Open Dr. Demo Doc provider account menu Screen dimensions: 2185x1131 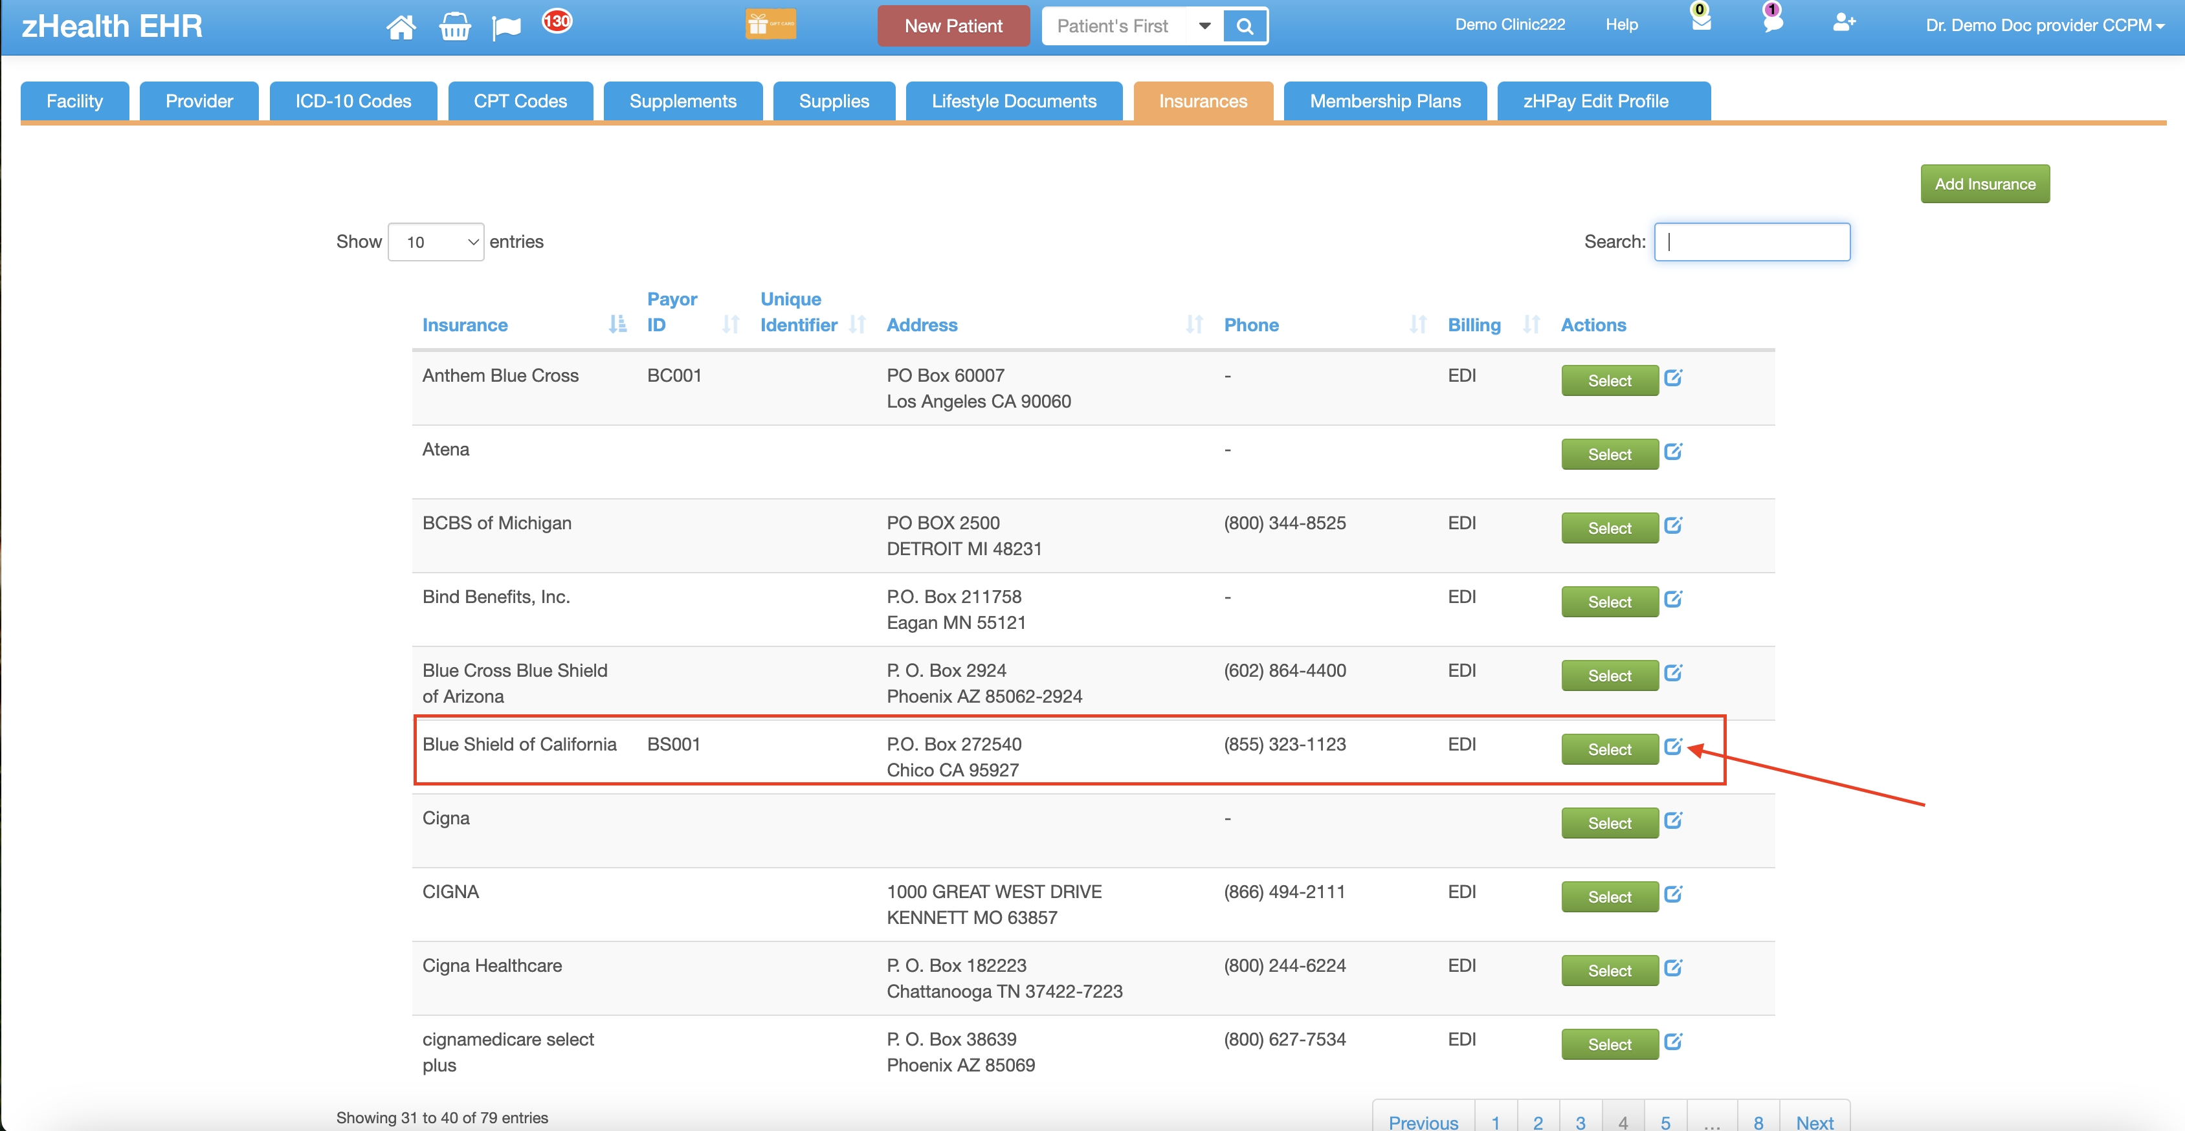(2044, 25)
